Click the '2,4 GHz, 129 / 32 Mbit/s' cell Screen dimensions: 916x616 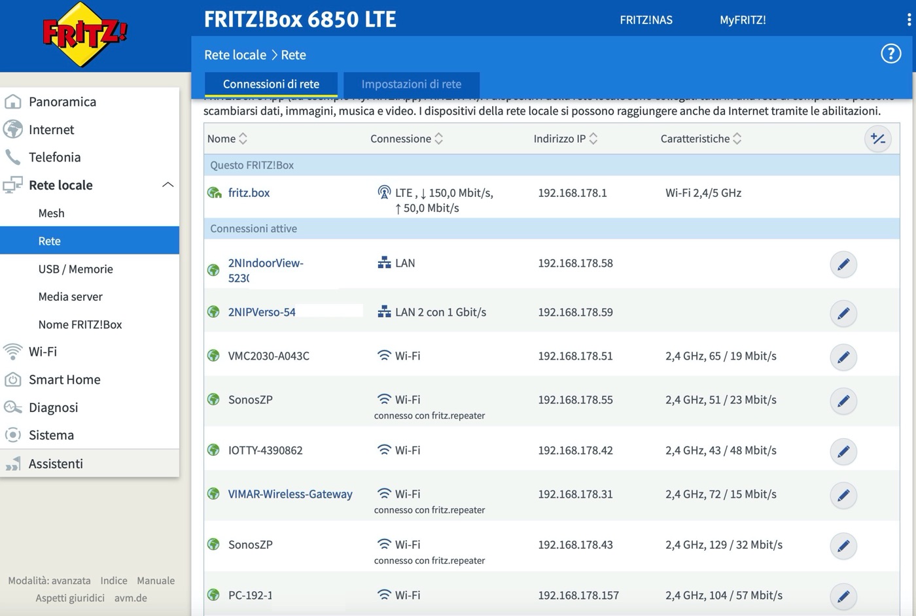724,544
